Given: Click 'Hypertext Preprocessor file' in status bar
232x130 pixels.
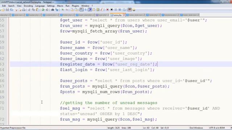Looking at the screenshot, I should pos(13,128).
